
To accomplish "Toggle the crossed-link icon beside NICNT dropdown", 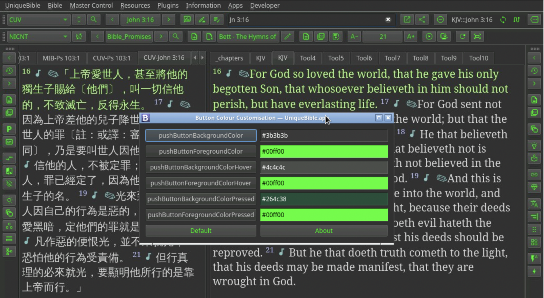I will click(x=79, y=37).
